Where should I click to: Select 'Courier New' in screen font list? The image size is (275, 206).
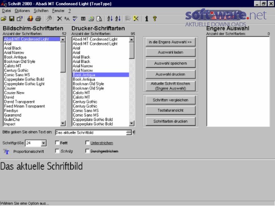tap(32, 93)
